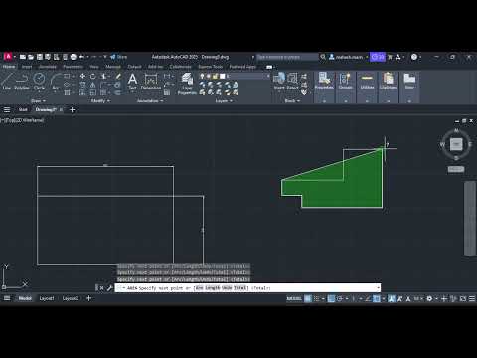Click the command line input field
477x358 pixels.
point(247,288)
